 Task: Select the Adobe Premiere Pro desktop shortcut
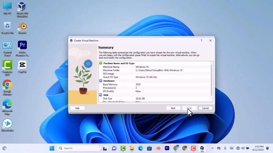pyautogui.click(x=22, y=48)
